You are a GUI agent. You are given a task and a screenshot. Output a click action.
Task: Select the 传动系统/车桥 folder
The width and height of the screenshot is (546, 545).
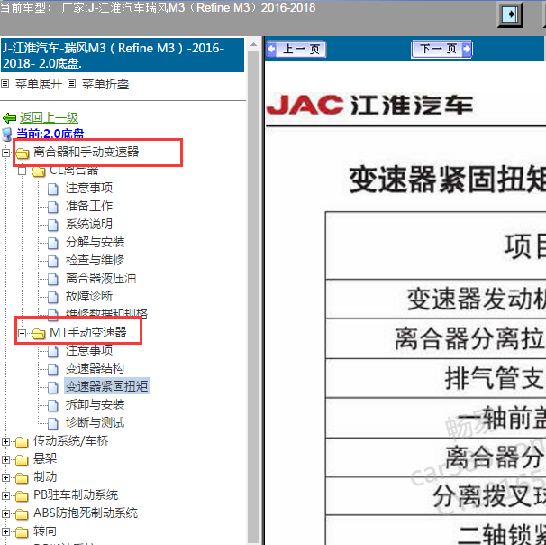click(70, 440)
